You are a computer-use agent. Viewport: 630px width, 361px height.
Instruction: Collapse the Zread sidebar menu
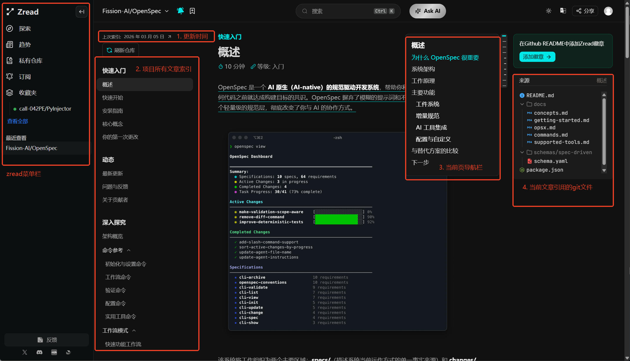82,12
